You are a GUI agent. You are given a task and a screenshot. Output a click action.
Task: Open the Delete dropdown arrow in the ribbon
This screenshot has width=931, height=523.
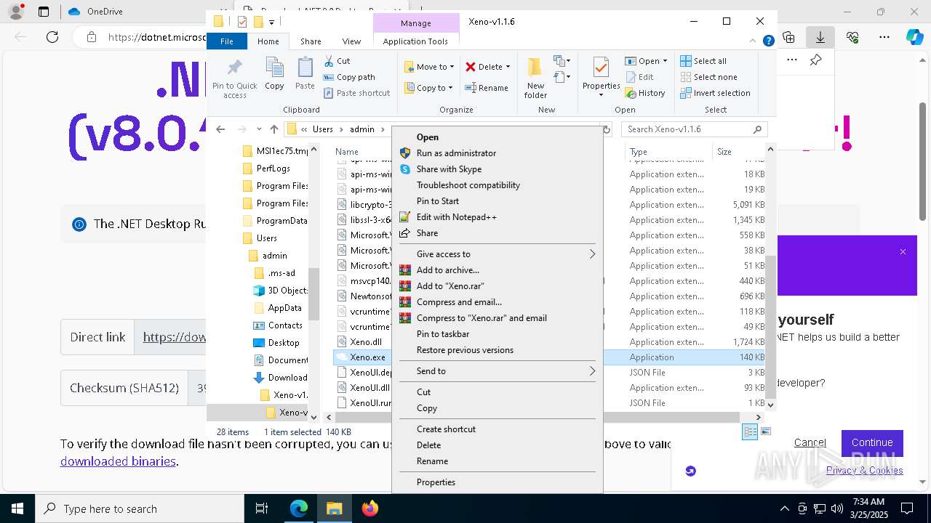point(508,67)
